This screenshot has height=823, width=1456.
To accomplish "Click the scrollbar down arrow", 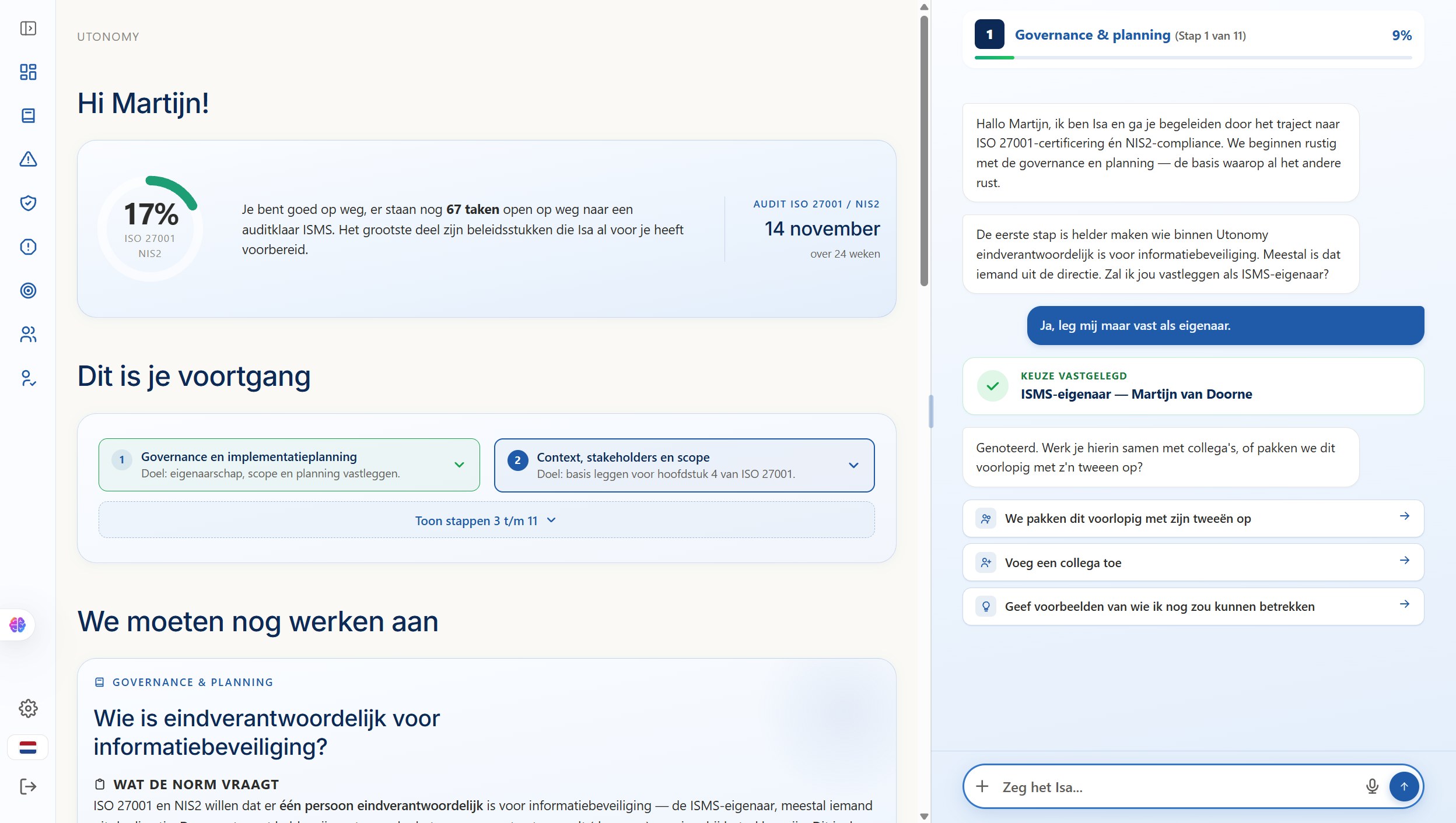I will pyautogui.click(x=924, y=817).
